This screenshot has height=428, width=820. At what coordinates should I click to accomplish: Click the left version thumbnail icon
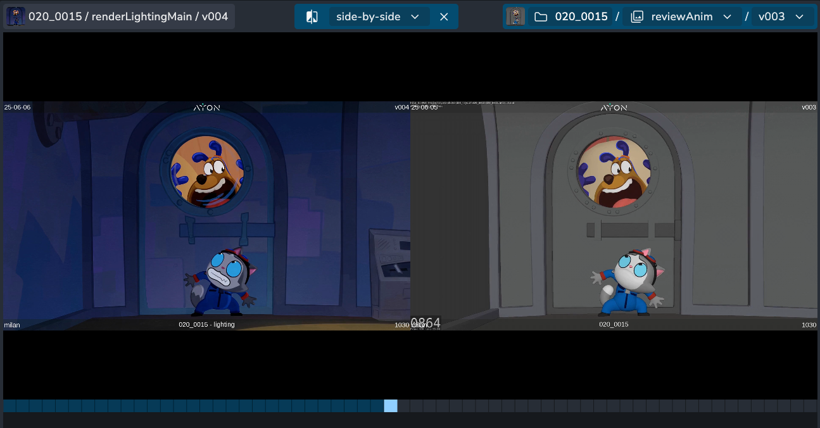tap(16, 16)
